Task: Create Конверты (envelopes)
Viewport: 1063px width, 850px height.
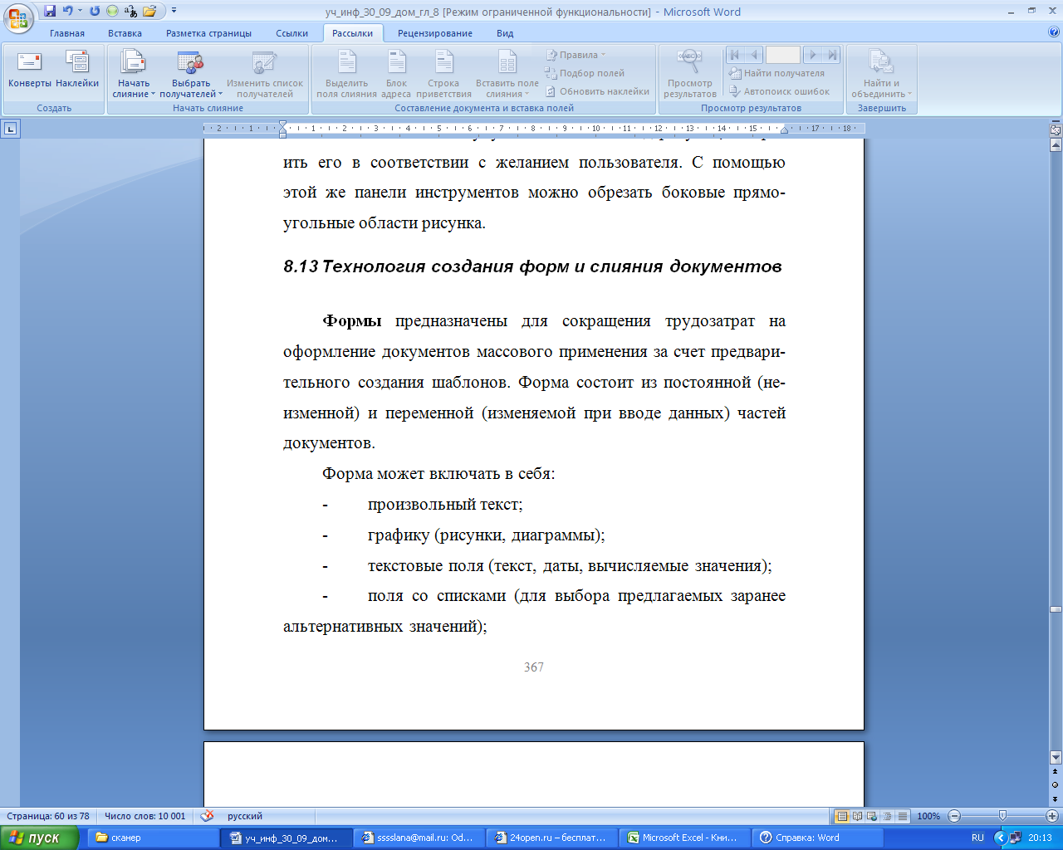Action: click(x=30, y=70)
